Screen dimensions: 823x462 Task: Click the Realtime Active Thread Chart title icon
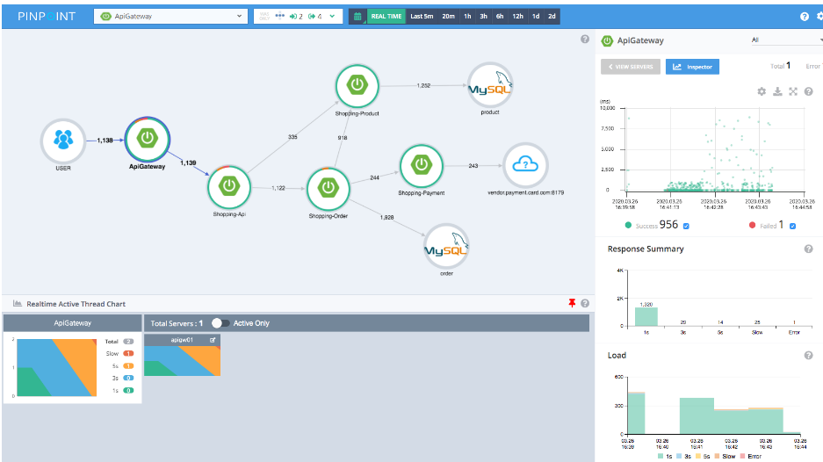(18, 303)
